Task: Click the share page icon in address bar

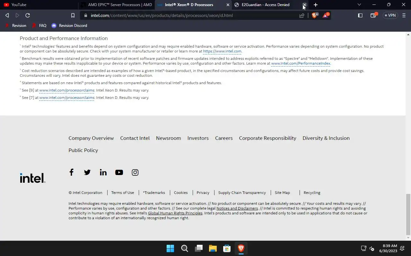Action: (x=302, y=15)
